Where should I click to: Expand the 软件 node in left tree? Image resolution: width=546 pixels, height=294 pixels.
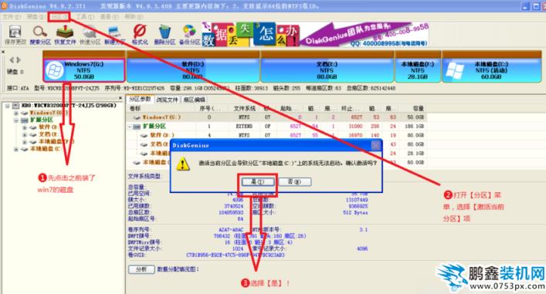(x=25, y=127)
